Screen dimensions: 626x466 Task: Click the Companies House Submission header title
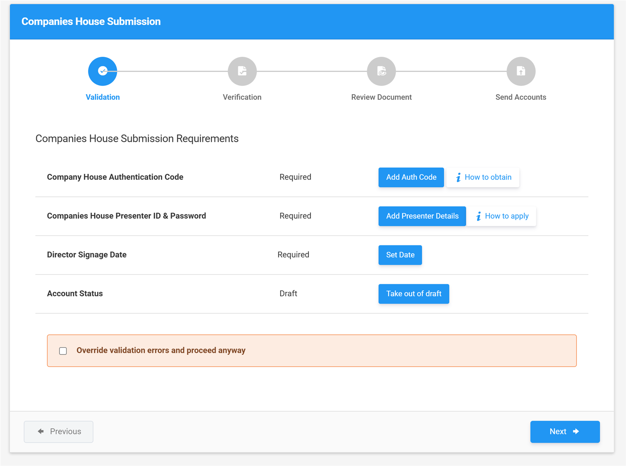91,22
